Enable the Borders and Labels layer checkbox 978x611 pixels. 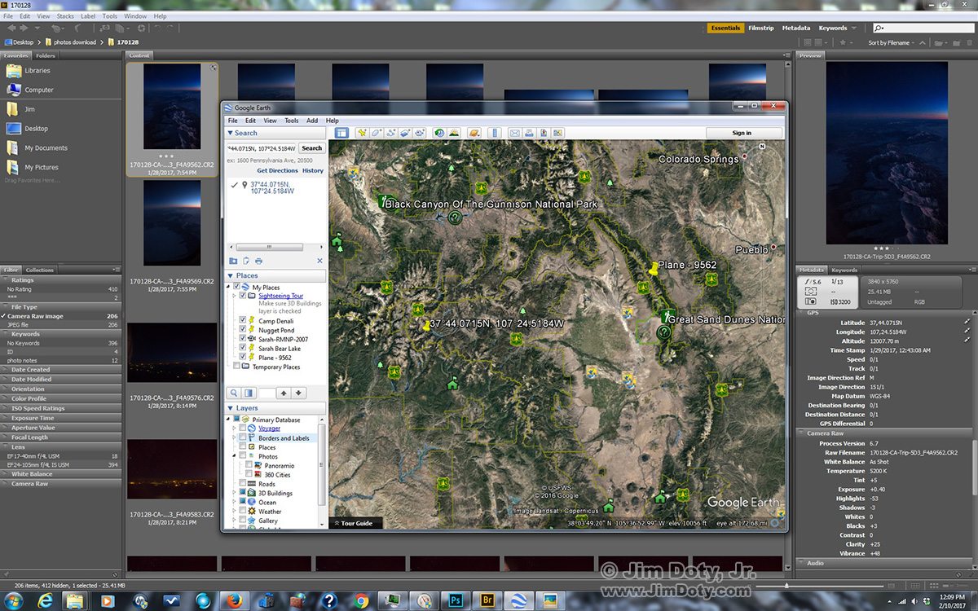tap(243, 437)
